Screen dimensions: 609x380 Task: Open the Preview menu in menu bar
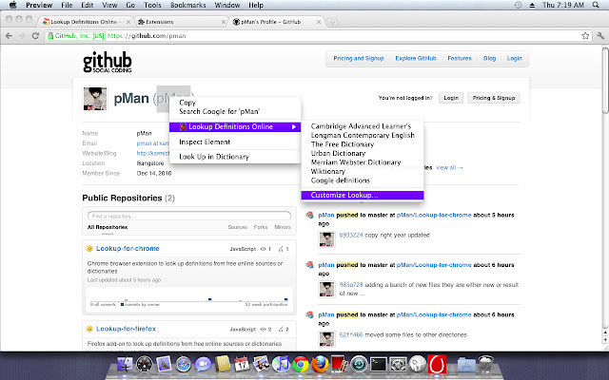click(39, 5)
